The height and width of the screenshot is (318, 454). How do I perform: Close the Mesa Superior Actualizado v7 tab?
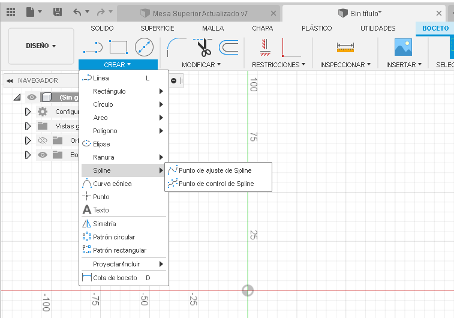pyautogui.click(x=273, y=13)
